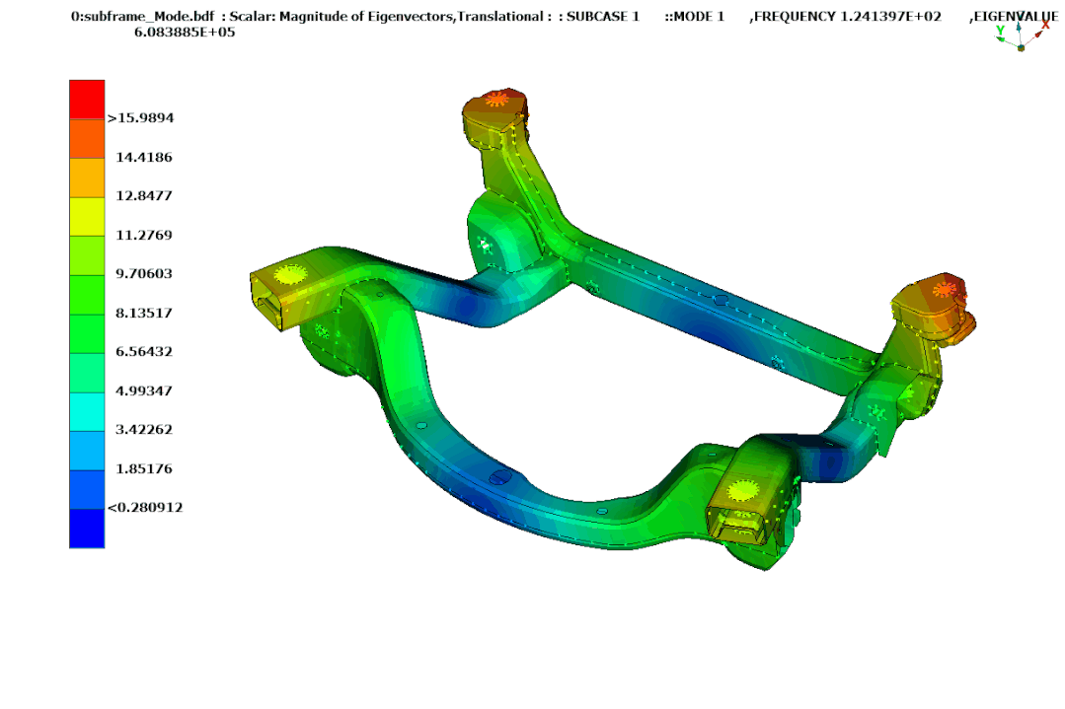
Task: Click the legend value 6.56432
Action: (x=144, y=352)
